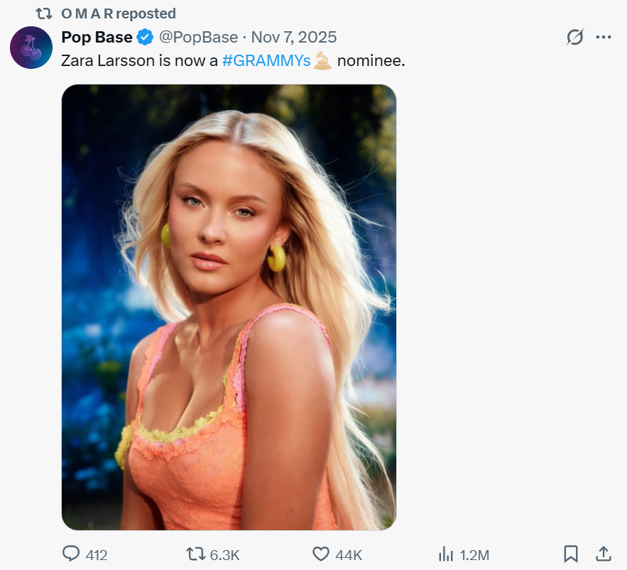Click the Nov 7, 2025 timestamp
The width and height of the screenshot is (627, 570).
294,37
